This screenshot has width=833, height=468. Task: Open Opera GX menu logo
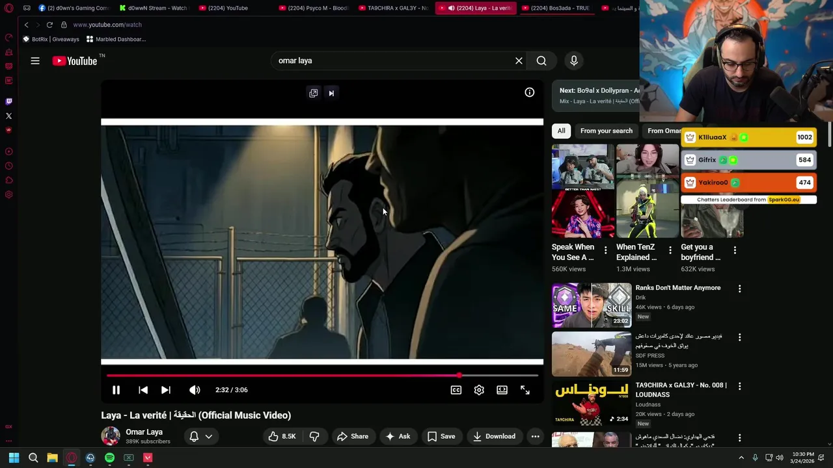tap(8, 8)
